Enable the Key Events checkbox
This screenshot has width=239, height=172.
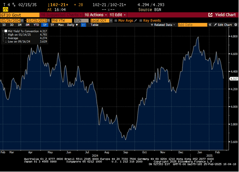pos(141,21)
